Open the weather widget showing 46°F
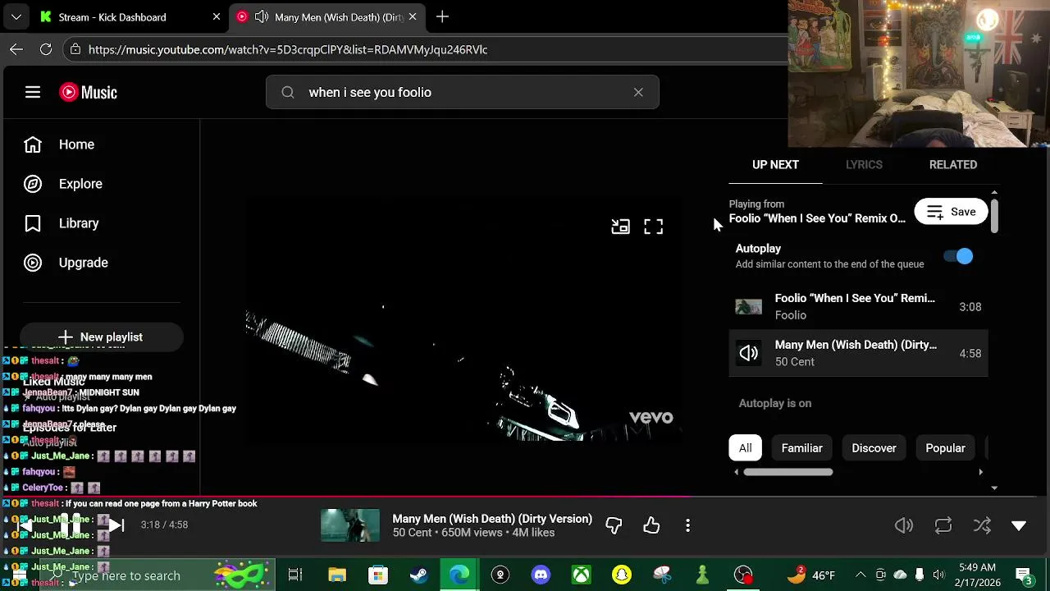 (810, 575)
